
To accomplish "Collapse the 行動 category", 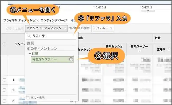I will point(30,54).
